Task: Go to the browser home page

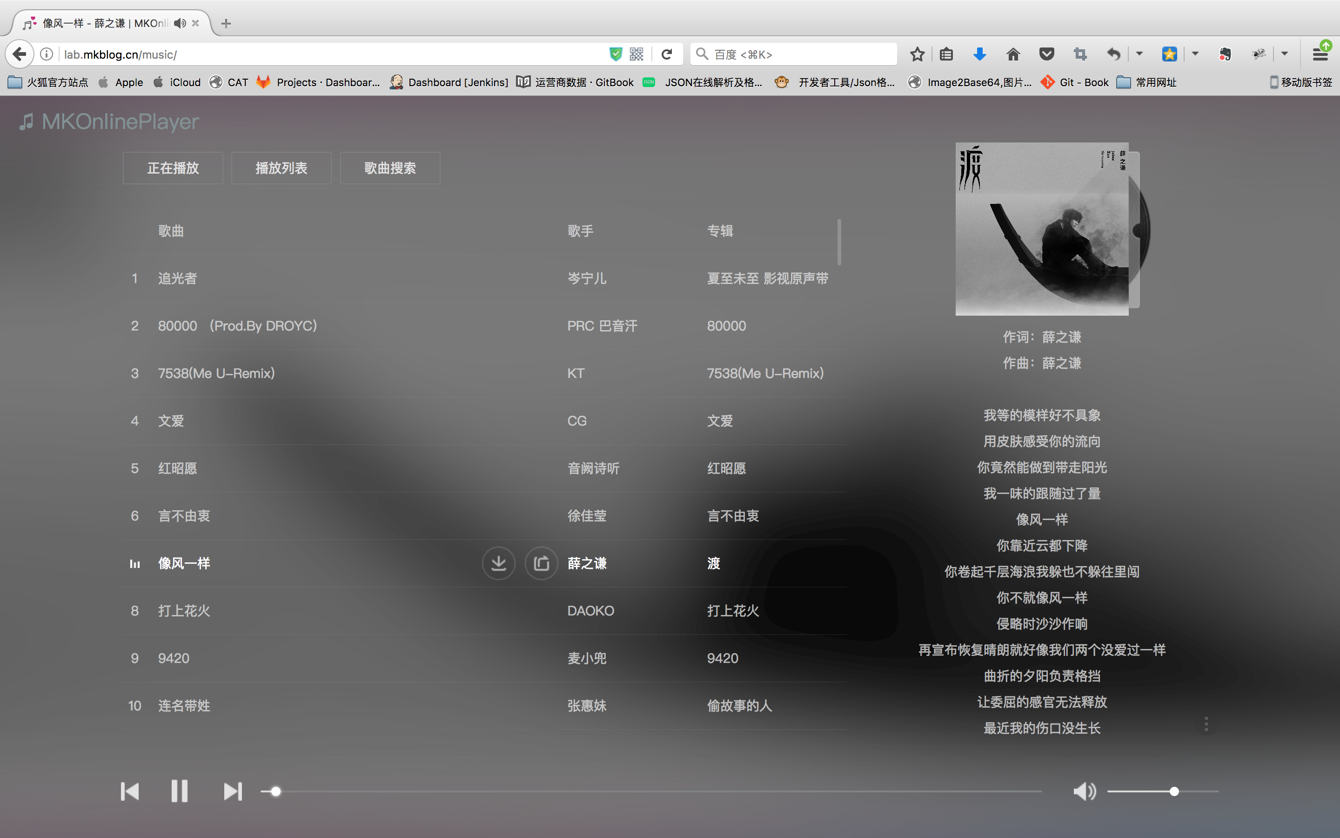Action: click(x=1013, y=54)
